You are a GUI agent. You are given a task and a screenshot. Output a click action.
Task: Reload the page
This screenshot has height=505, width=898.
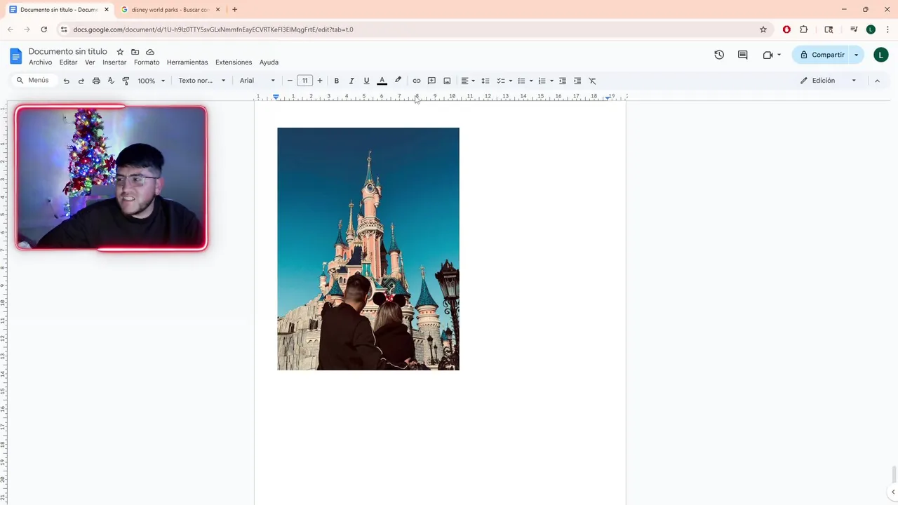43,29
